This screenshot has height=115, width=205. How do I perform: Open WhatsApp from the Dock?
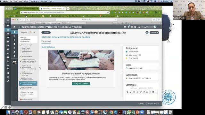(x=129, y=112)
